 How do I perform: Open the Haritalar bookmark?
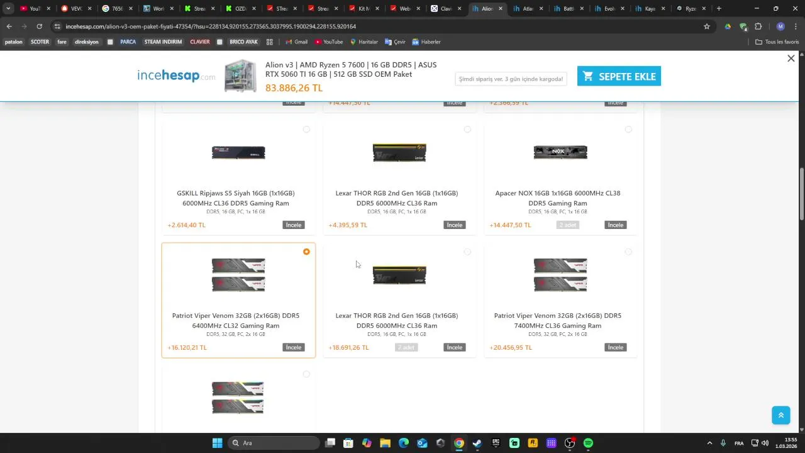[364, 42]
